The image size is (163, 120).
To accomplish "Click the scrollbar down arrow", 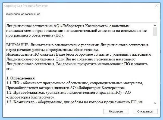I will point(155,103).
